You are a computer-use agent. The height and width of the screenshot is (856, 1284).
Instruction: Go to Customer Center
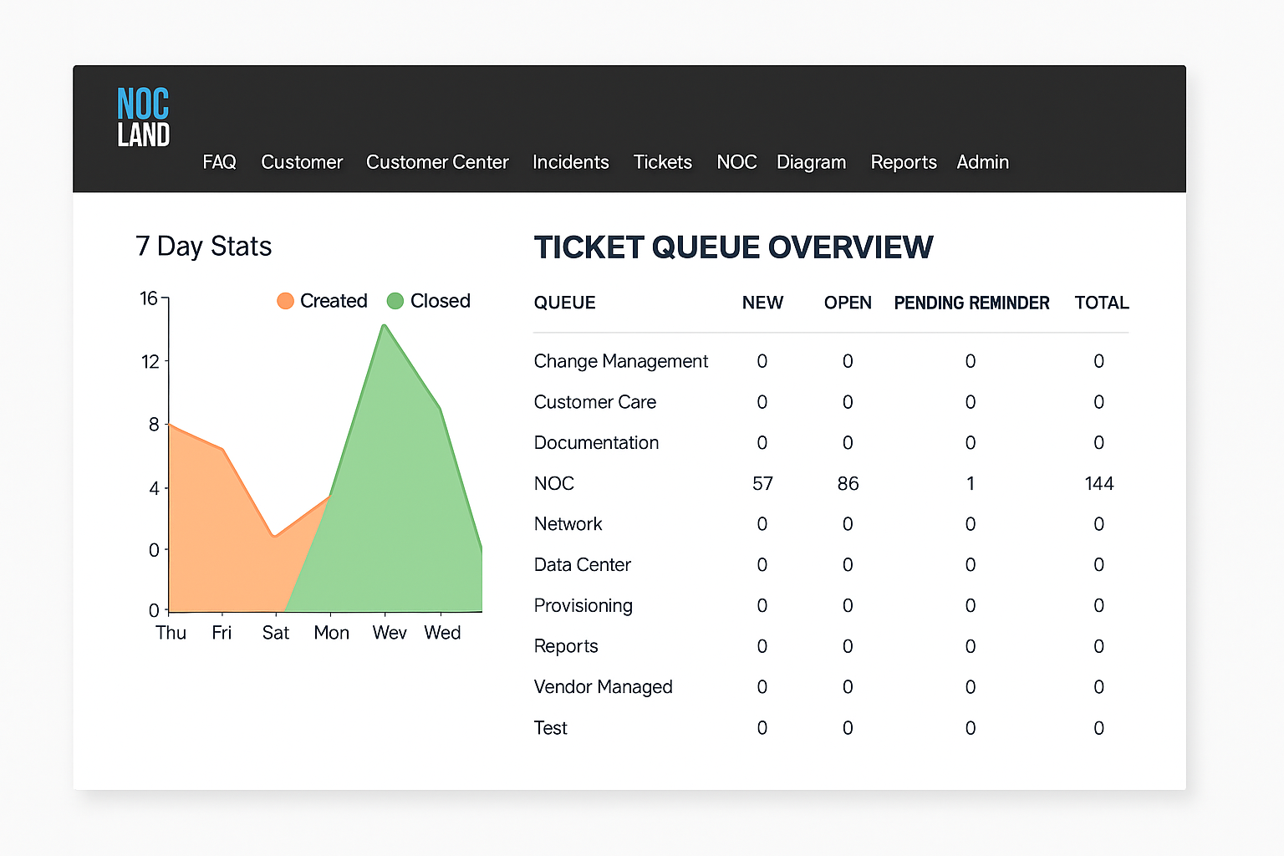(x=437, y=162)
